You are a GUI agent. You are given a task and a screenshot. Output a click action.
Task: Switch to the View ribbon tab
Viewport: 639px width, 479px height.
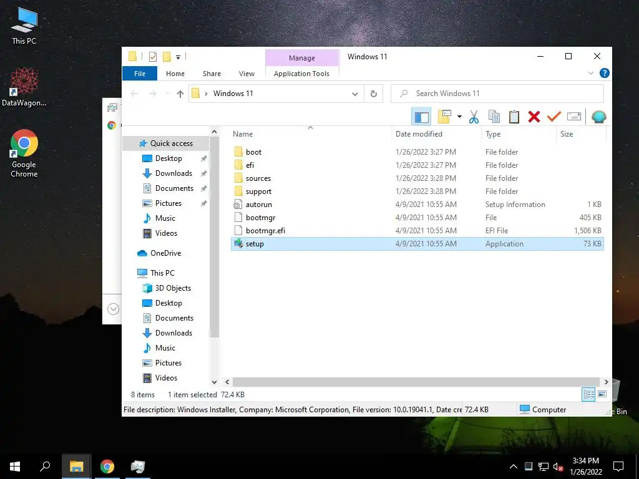(x=246, y=74)
